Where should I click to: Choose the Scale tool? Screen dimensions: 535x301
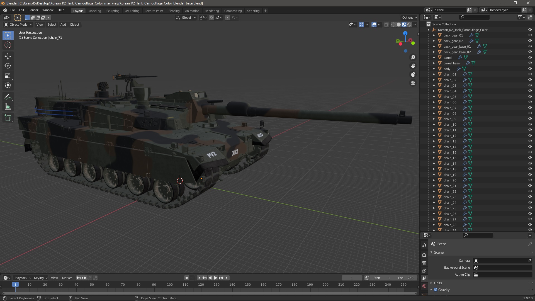8,76
